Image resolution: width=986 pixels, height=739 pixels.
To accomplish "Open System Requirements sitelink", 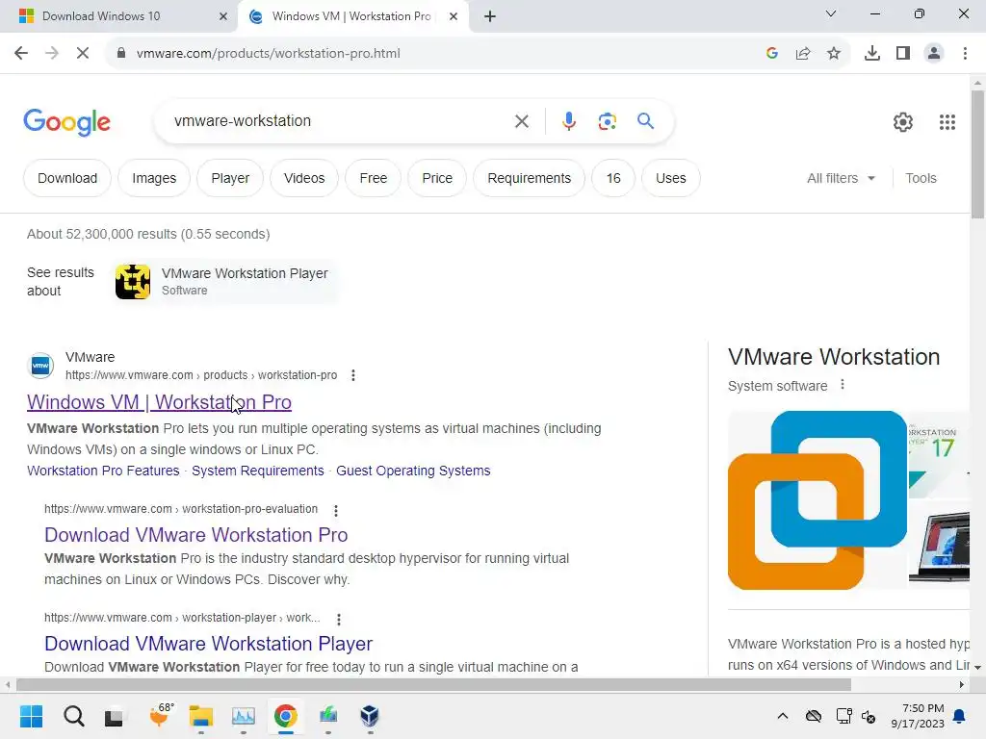I will (258, 471).
